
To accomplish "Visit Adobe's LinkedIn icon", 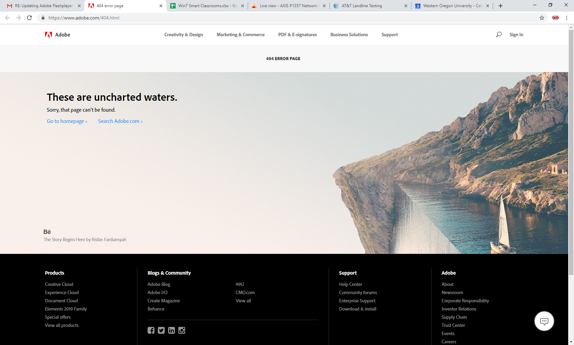I will (x=172, y=330).
